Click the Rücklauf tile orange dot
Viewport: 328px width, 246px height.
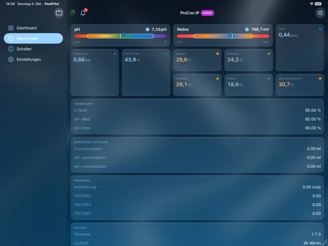[x=217, y=78]
